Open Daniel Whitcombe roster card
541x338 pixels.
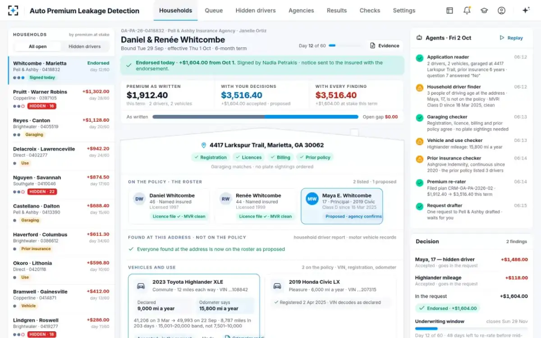169,206
